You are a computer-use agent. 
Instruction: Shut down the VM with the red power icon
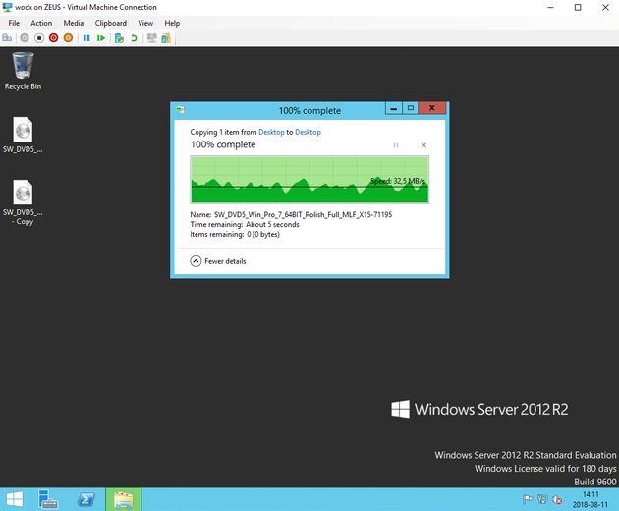(x=54, y=38)
